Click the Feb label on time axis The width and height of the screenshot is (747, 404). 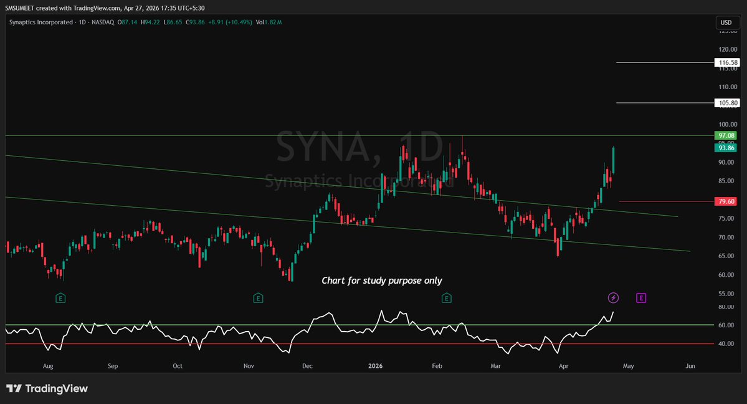(x=437, y=366)
